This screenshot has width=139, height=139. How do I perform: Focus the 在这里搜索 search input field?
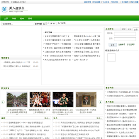pyautogui.click(x=17, y=24)
